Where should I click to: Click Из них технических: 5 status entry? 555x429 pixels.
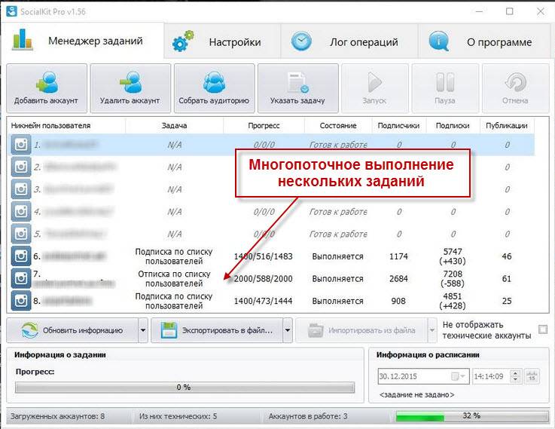(x=178, y=416)
